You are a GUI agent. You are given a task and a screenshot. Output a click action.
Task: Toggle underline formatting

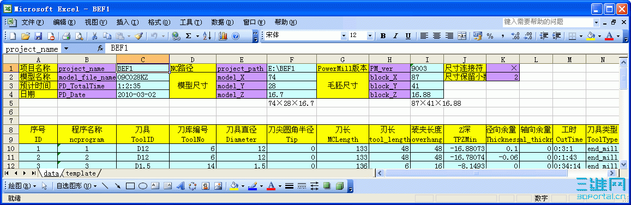click(x=408, y=36)
